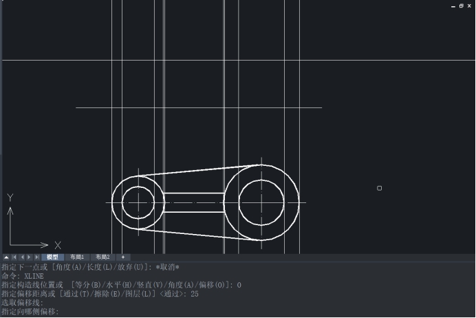Open the 布局1 layout tab
The image size is (476, 318).
(77, 257)
